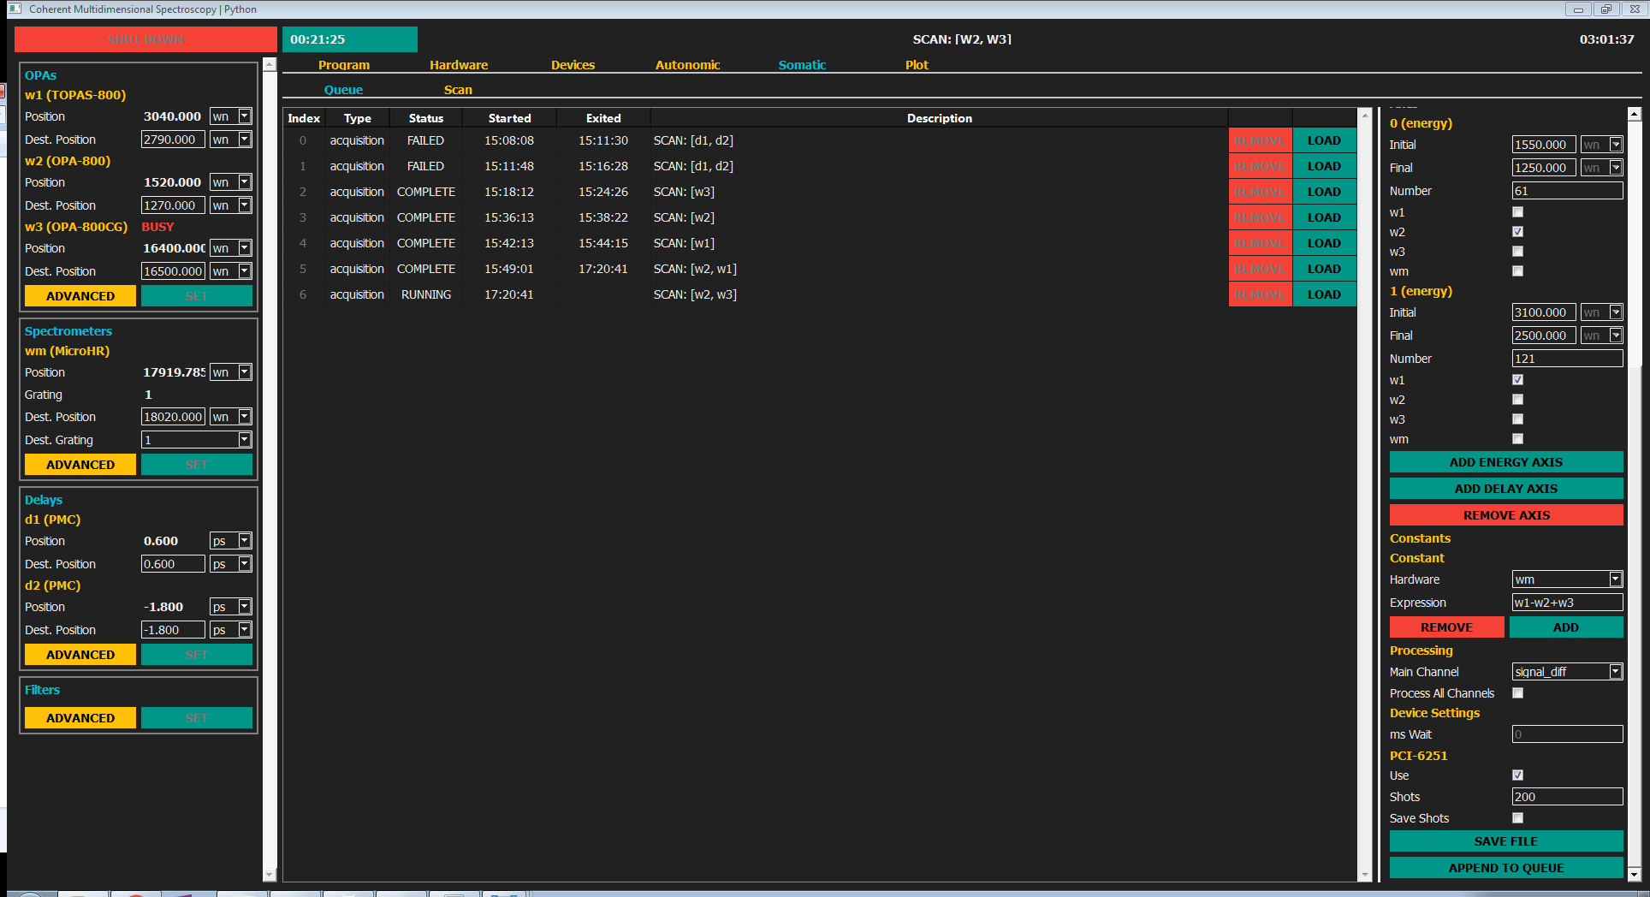Click the queue table scroll-down arrow
The image size is (1650, 897).
pos(1365,874)
